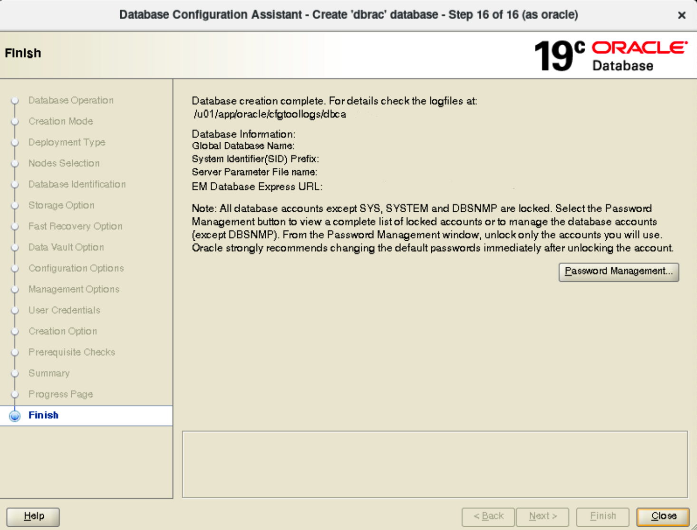The height and width of the screenshot is (530, 697).
Task: Click the 'Server Parameter File name:' label
Action: pyautogui.click(x=254, y=172)
